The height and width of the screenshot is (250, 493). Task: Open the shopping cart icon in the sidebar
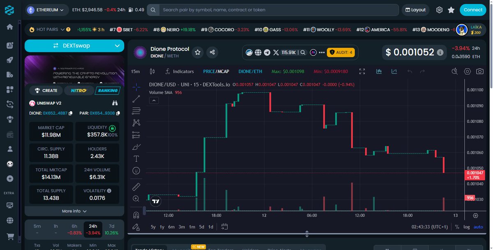tap(10, 236)
